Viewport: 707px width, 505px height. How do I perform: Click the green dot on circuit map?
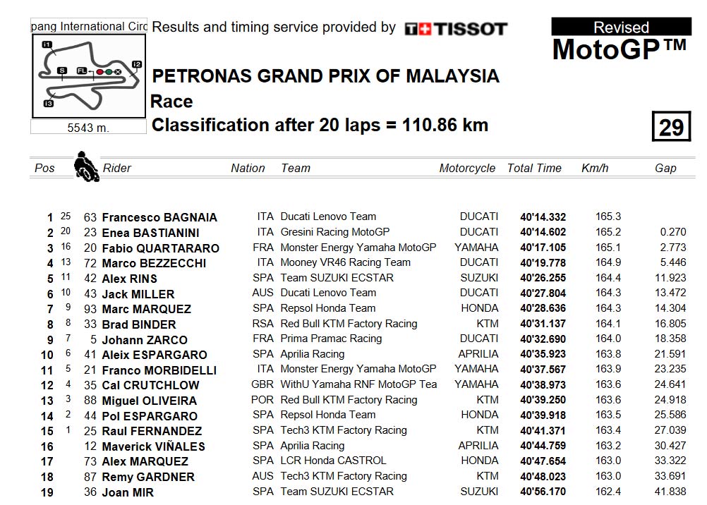pos(109,72)
